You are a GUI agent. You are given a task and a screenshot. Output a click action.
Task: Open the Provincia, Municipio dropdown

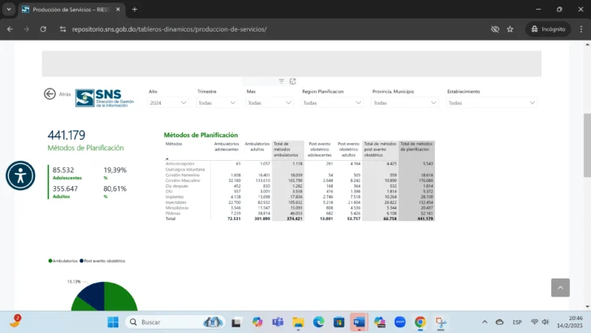(x=403, y=103)
